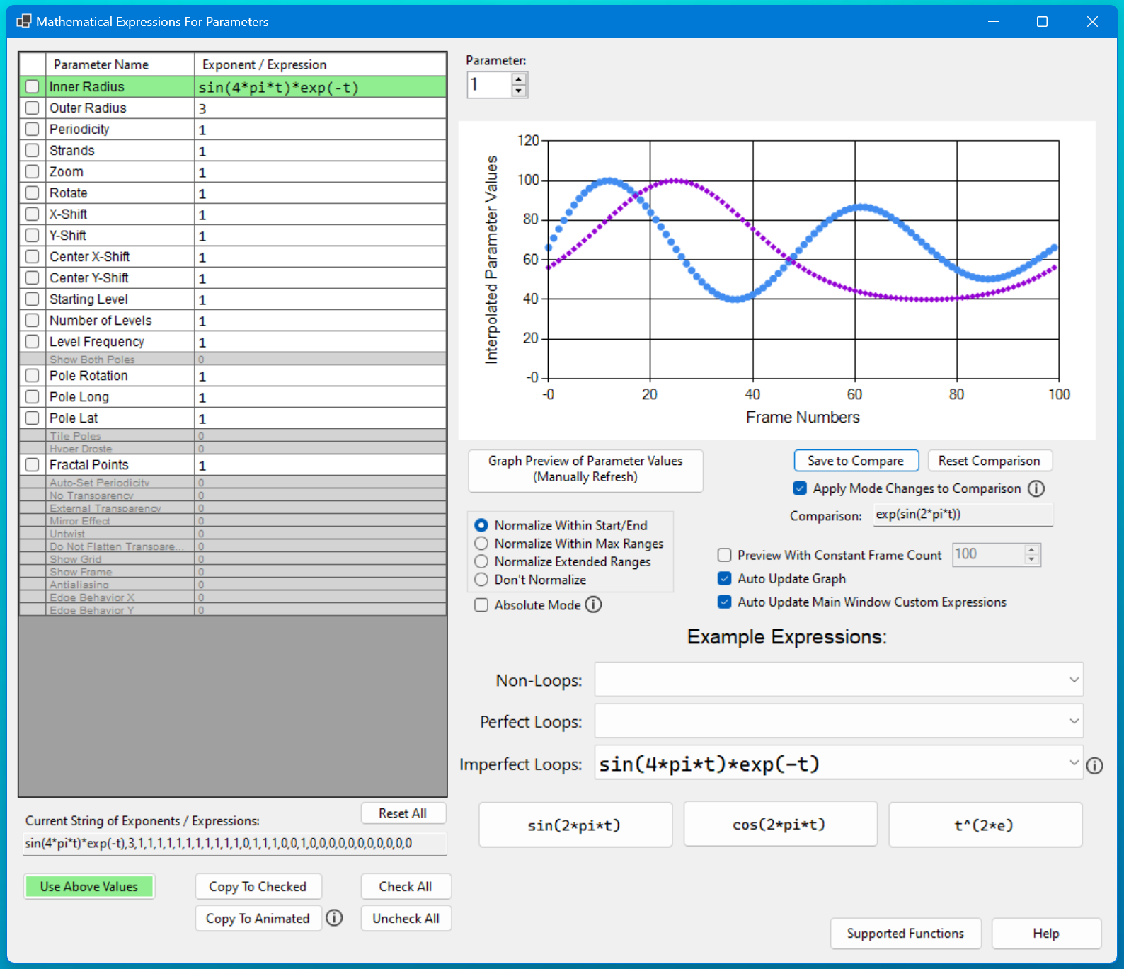
Task: Expand the Imperfect Loops dropdown
Action: pos(1074,762)
